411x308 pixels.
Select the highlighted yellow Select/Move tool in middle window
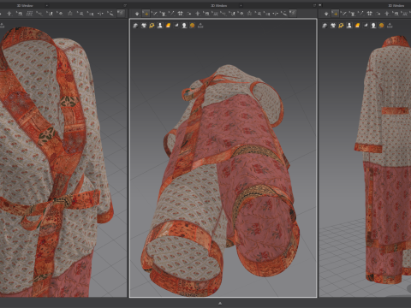(x=146, y=14)
